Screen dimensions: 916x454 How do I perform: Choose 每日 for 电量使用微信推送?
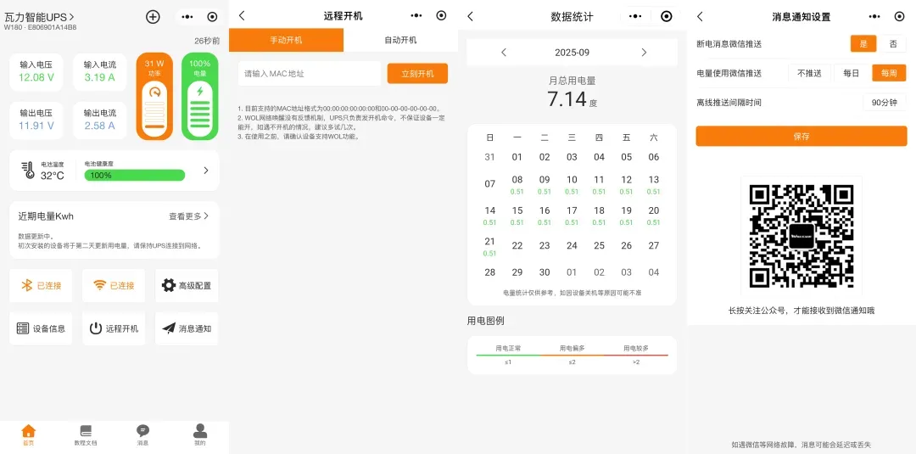(x=851, y=73)
